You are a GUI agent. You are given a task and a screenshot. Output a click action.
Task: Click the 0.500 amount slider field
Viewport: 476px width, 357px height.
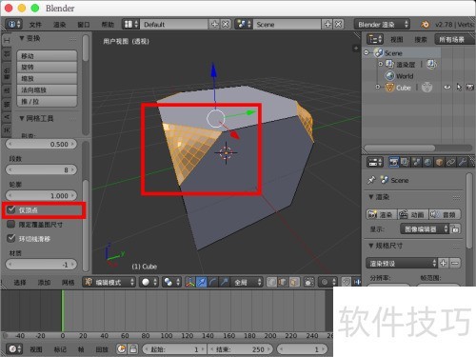[x=41, y=144]
